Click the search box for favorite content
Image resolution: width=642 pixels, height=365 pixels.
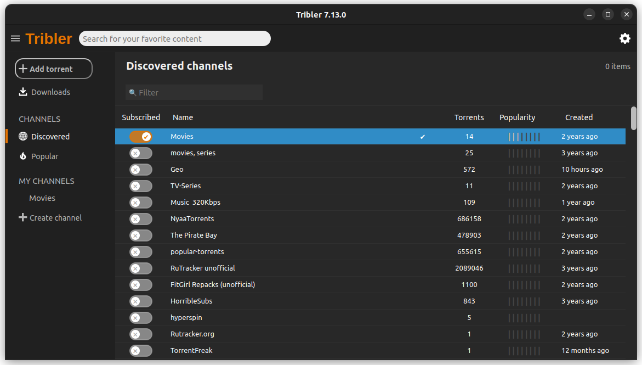(175, 38)
